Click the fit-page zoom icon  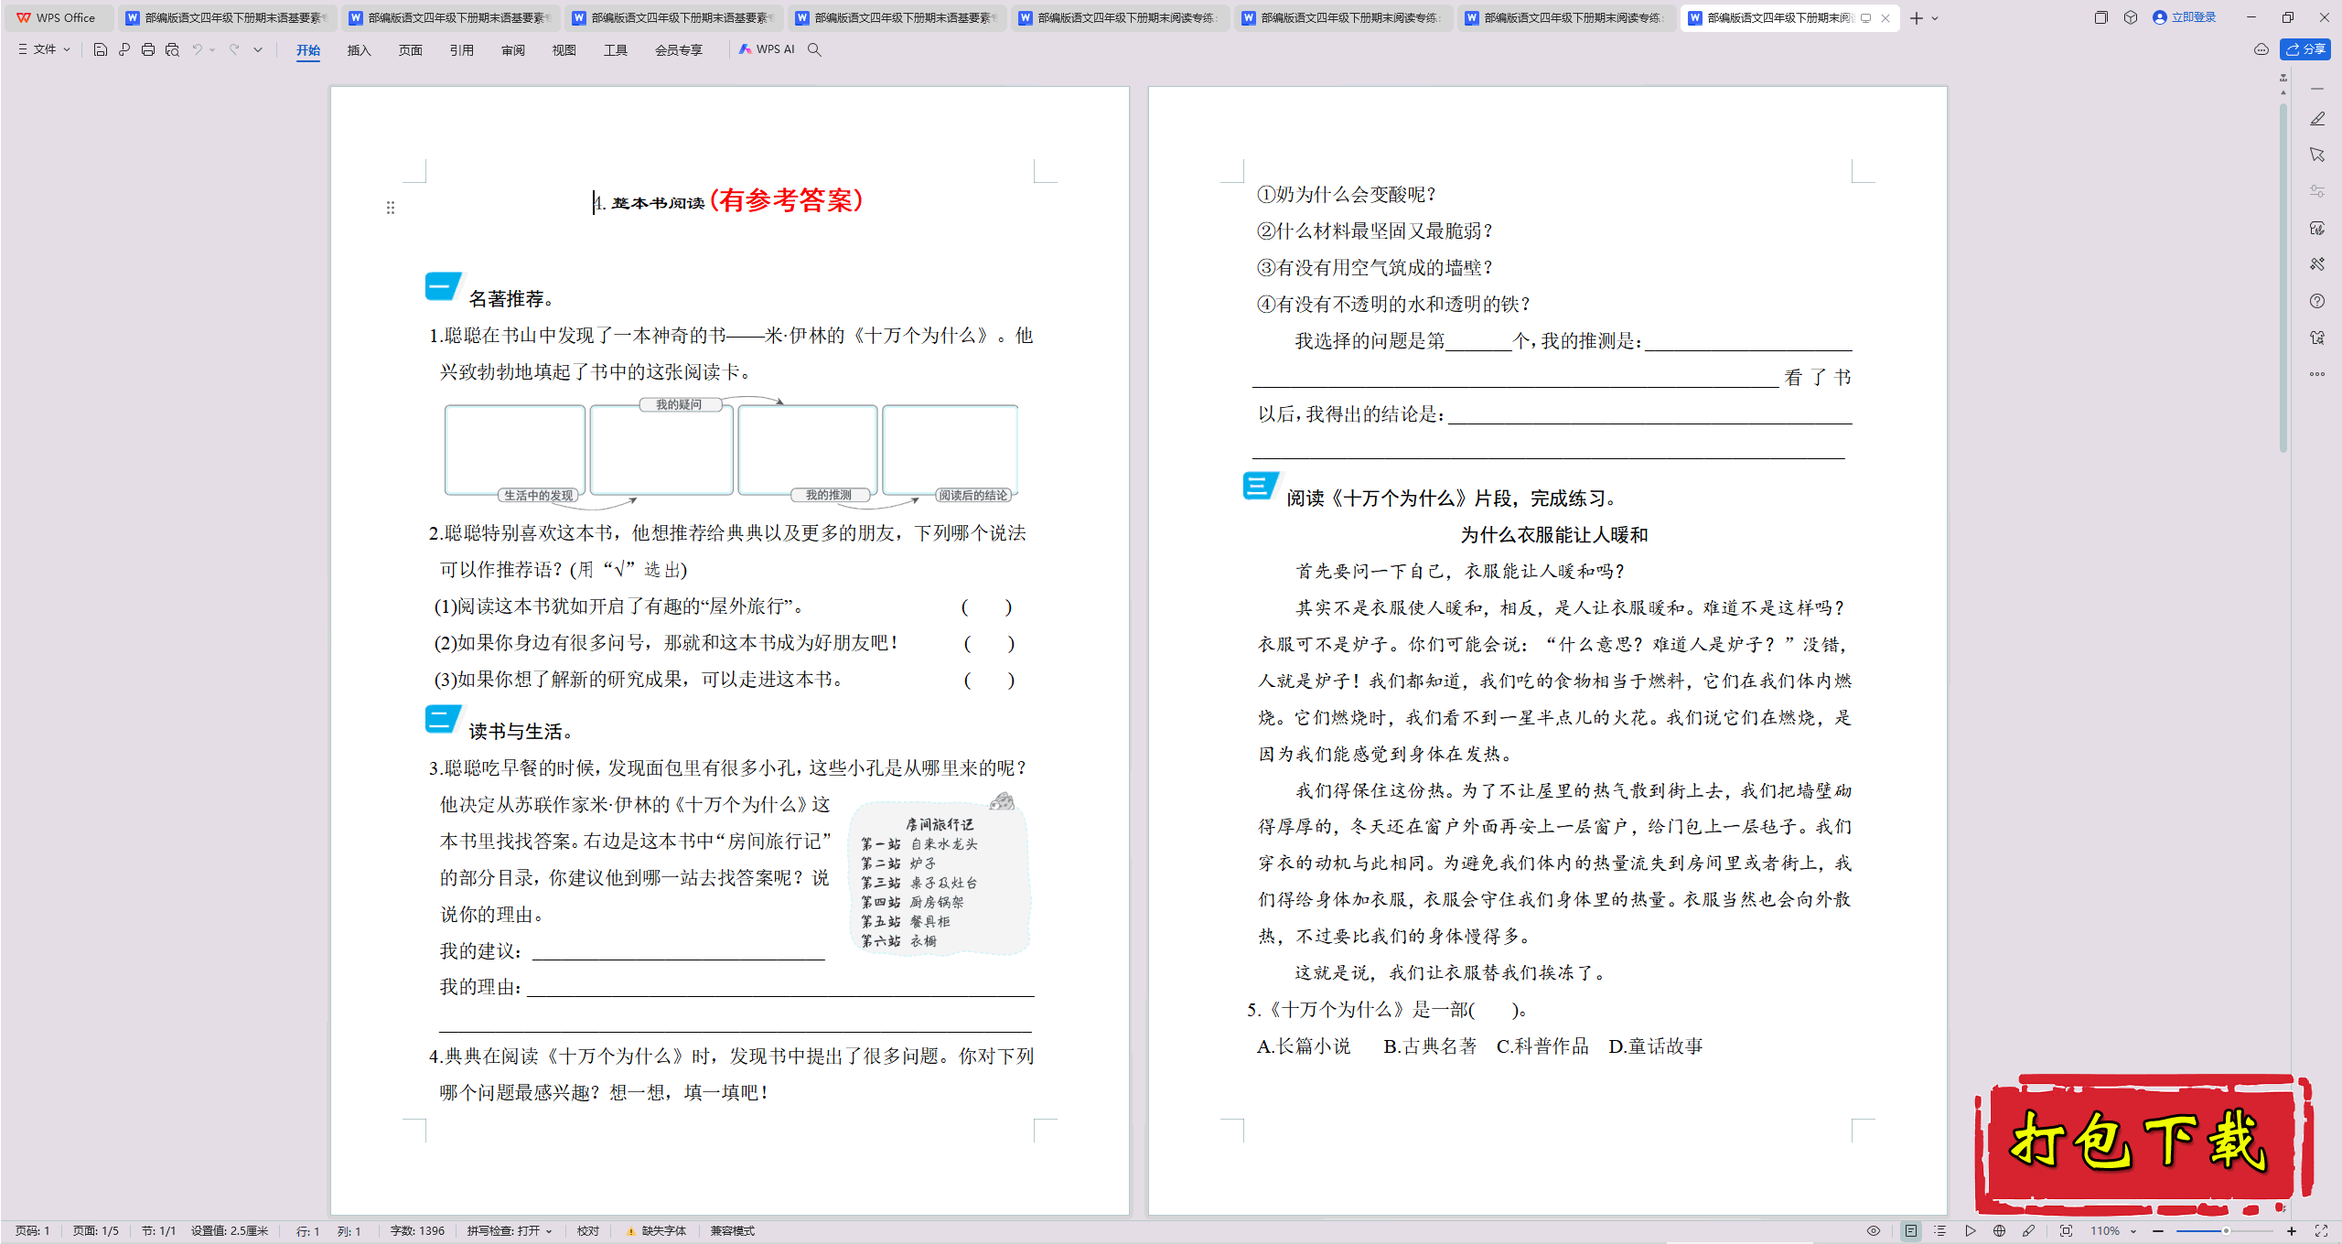click(x=2066, y=1231)
